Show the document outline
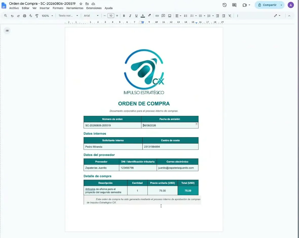This screenshot has width=299, height=238. (x=7, y=31)
